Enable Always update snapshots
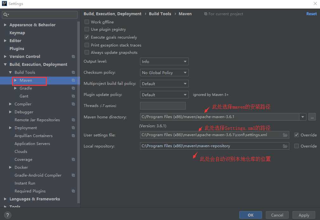This screenshot has height=220, width=320. click(87, 53)
